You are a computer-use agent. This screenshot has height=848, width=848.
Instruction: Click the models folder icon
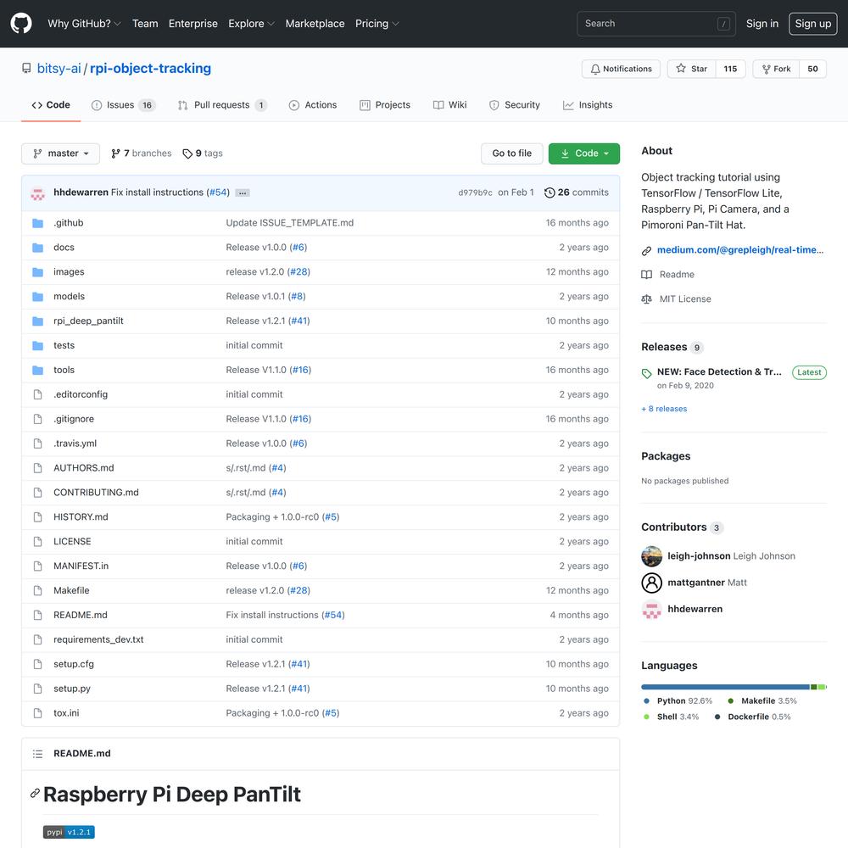(x=38, y=296)
